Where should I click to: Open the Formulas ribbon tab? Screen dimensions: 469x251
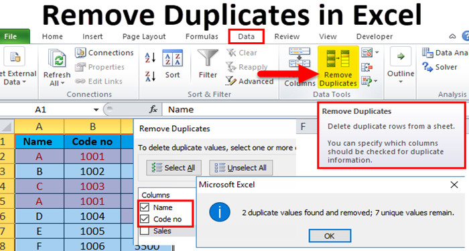pos(202,36)
